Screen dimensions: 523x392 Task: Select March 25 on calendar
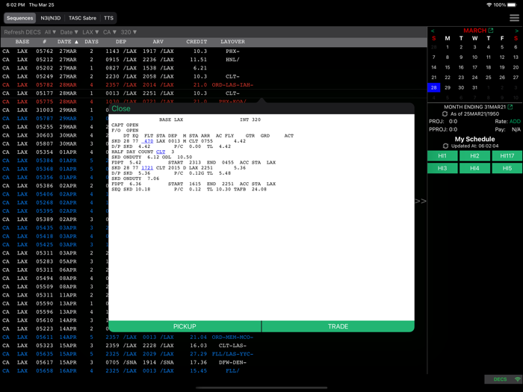pos(489,78)
